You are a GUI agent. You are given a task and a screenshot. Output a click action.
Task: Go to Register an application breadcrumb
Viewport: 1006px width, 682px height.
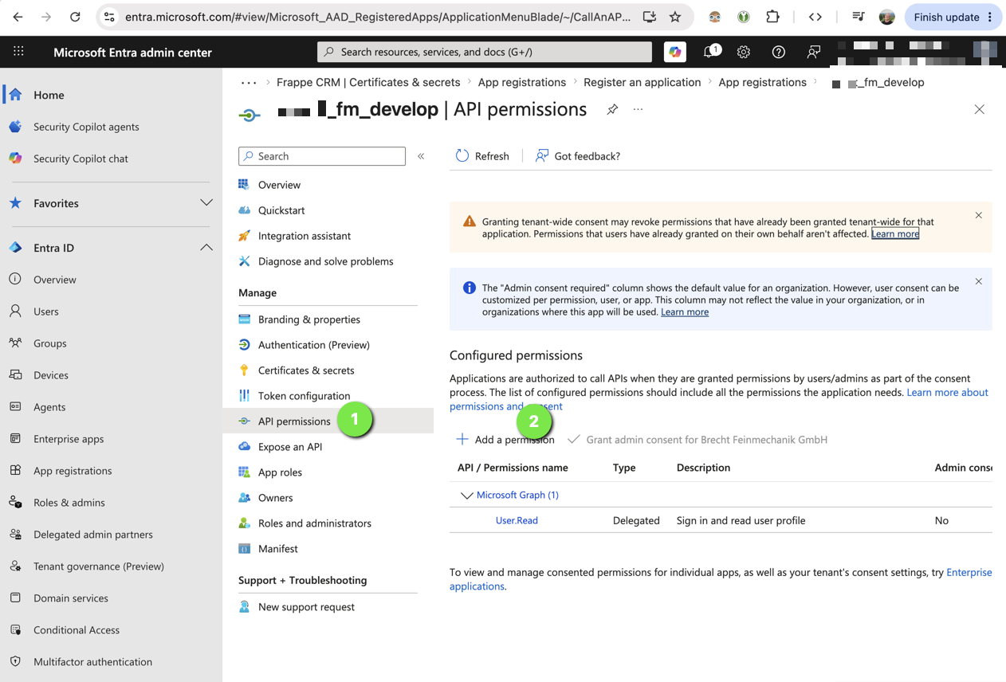click(642, 82)
